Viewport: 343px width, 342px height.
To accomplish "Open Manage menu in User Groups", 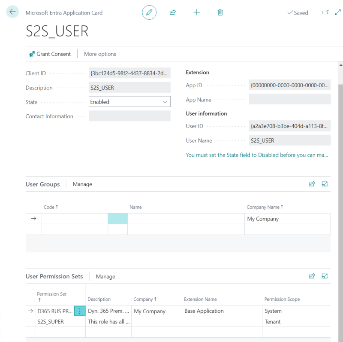I will [x=82, y=184].
